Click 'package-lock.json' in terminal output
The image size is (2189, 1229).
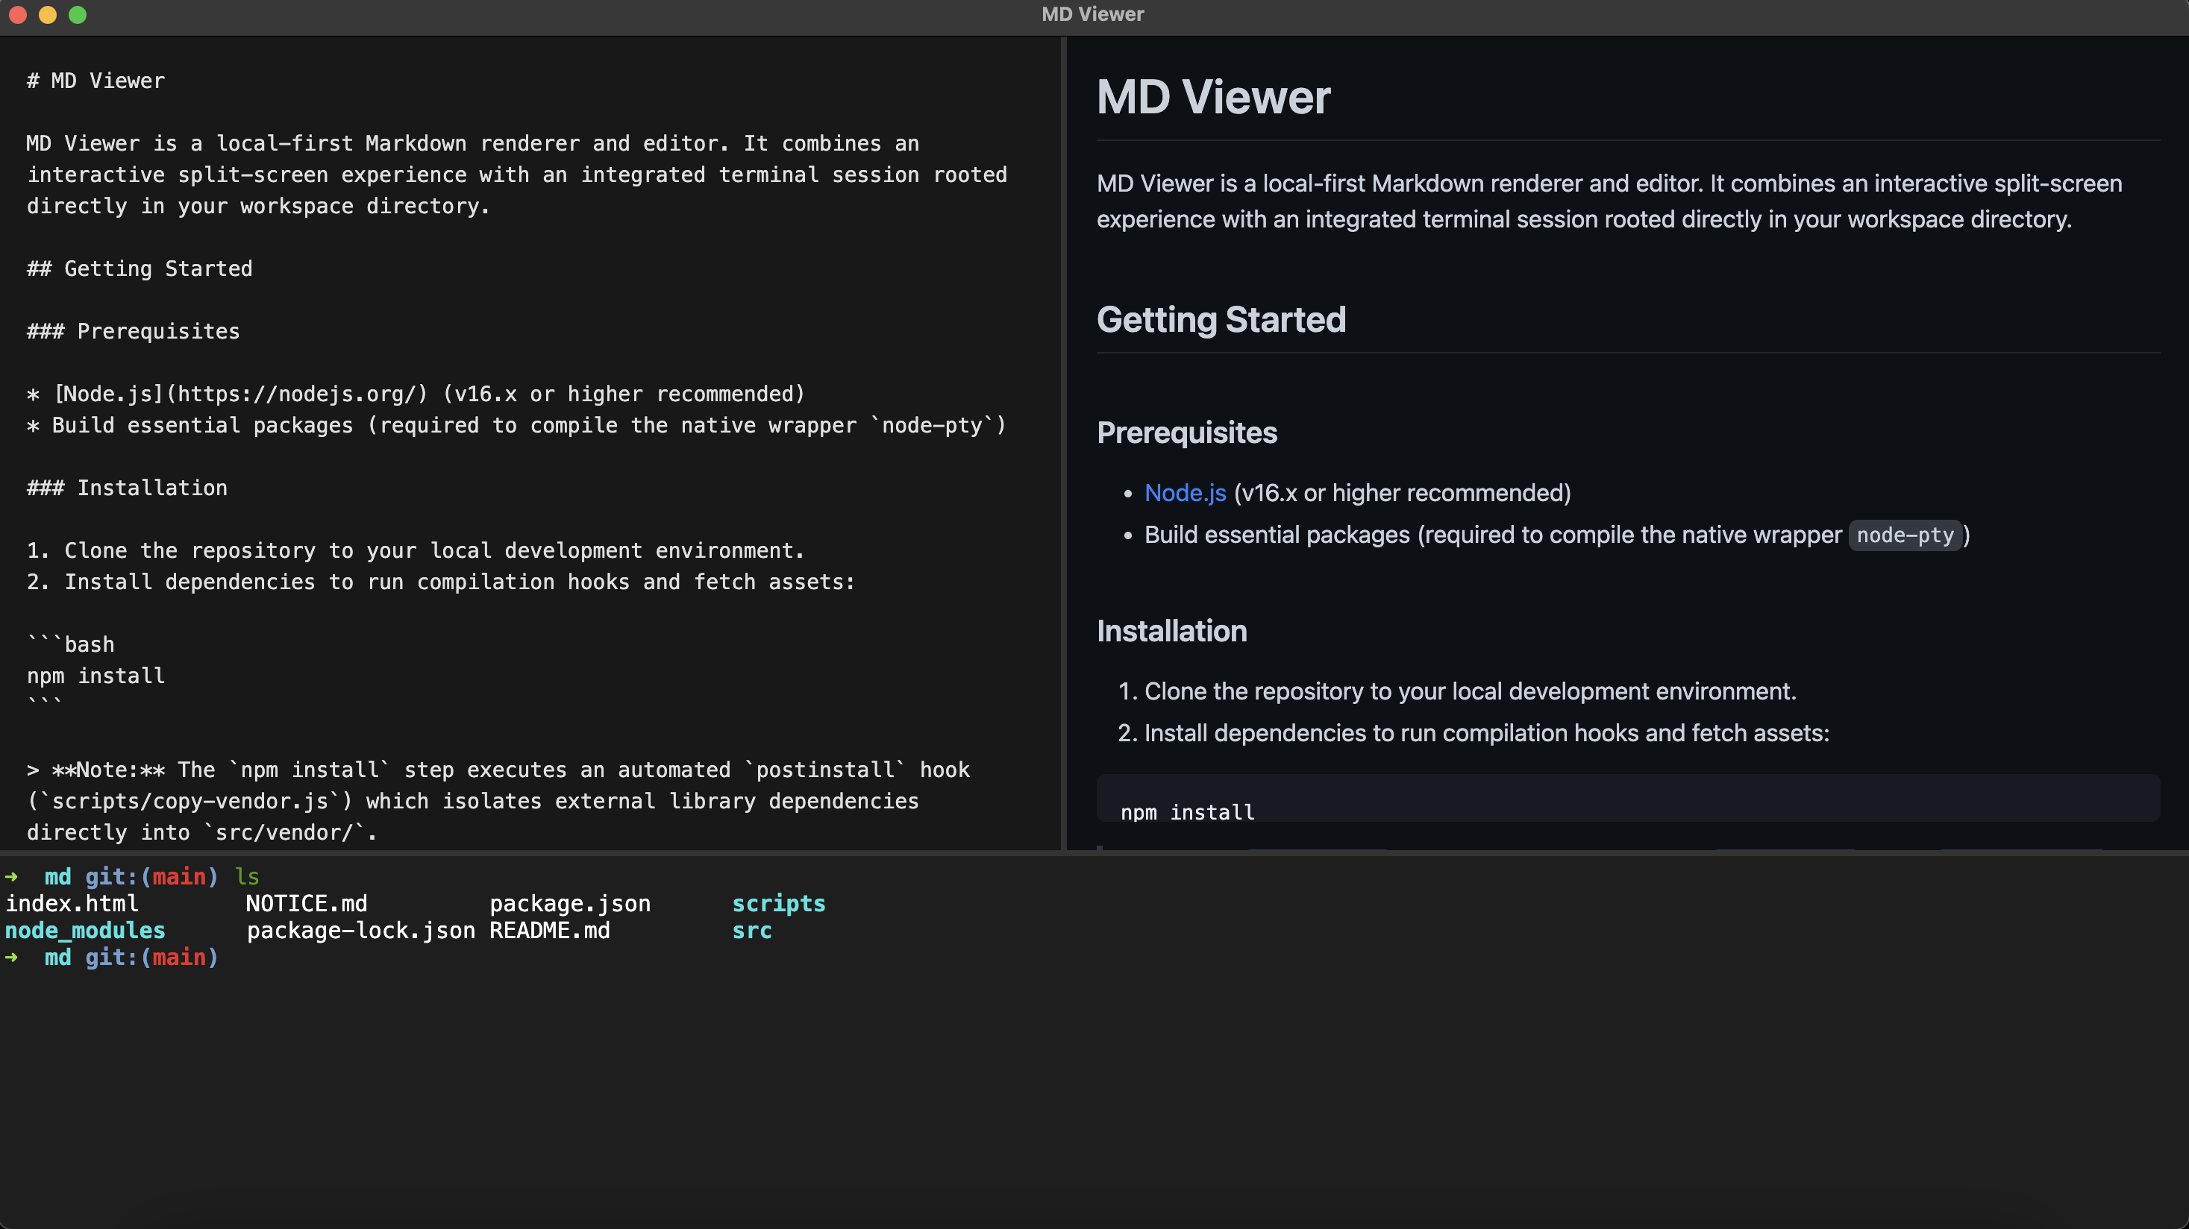coord(360,931)
